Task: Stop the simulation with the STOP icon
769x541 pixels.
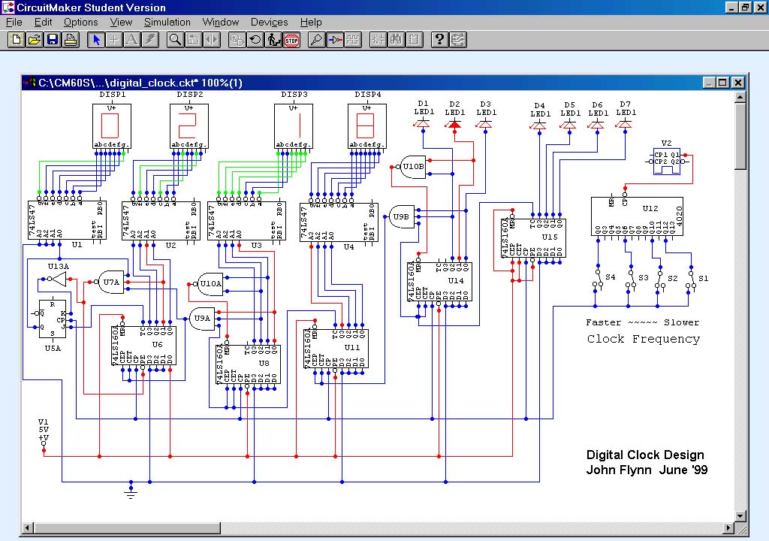Action: 292,40
